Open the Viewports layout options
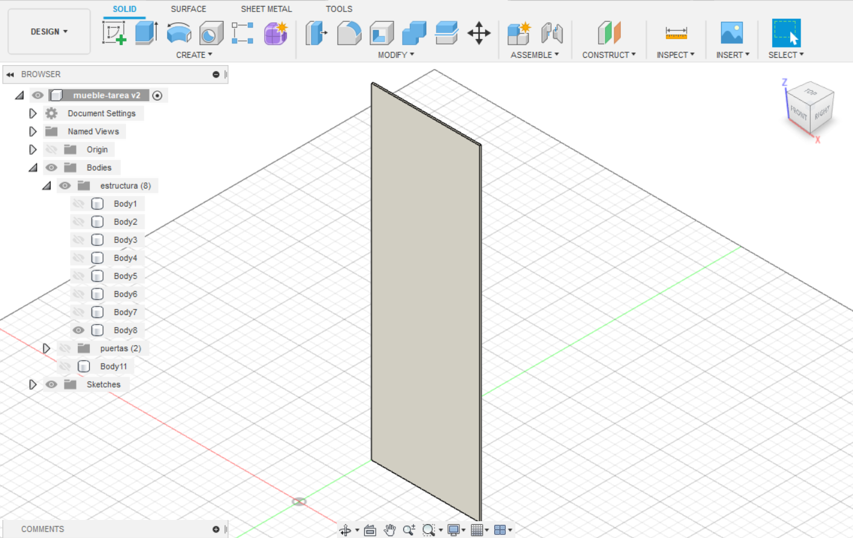The height and width of the screenshot is (538, 853). tap(500, 530)
